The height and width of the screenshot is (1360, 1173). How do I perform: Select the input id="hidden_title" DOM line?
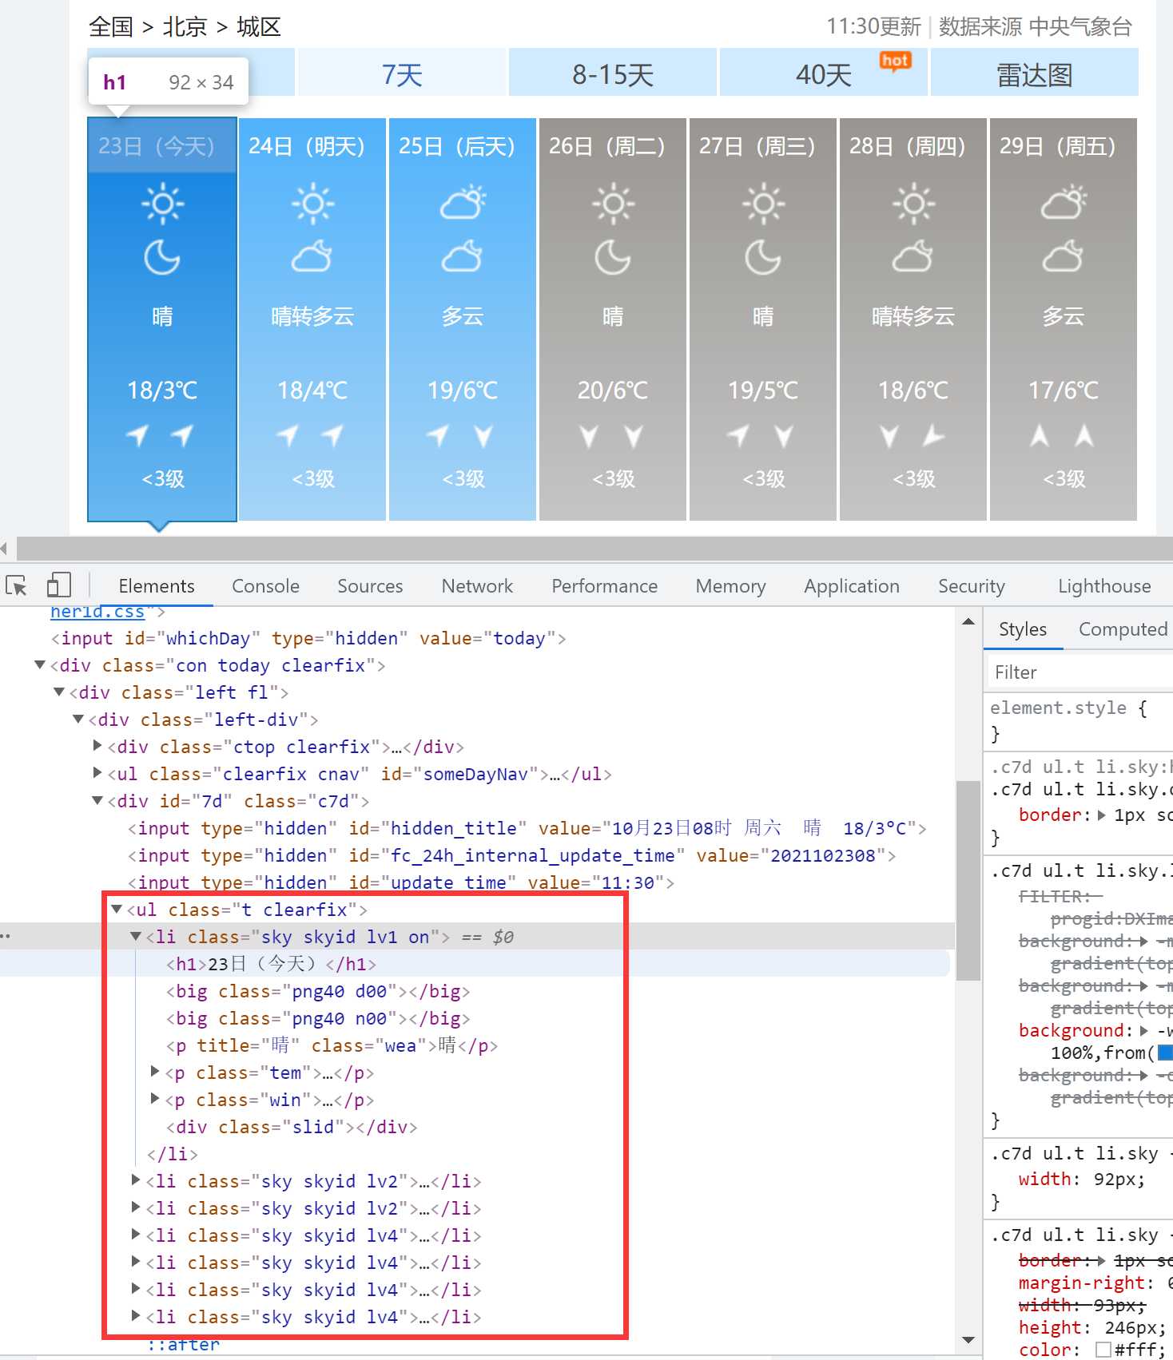527,828
